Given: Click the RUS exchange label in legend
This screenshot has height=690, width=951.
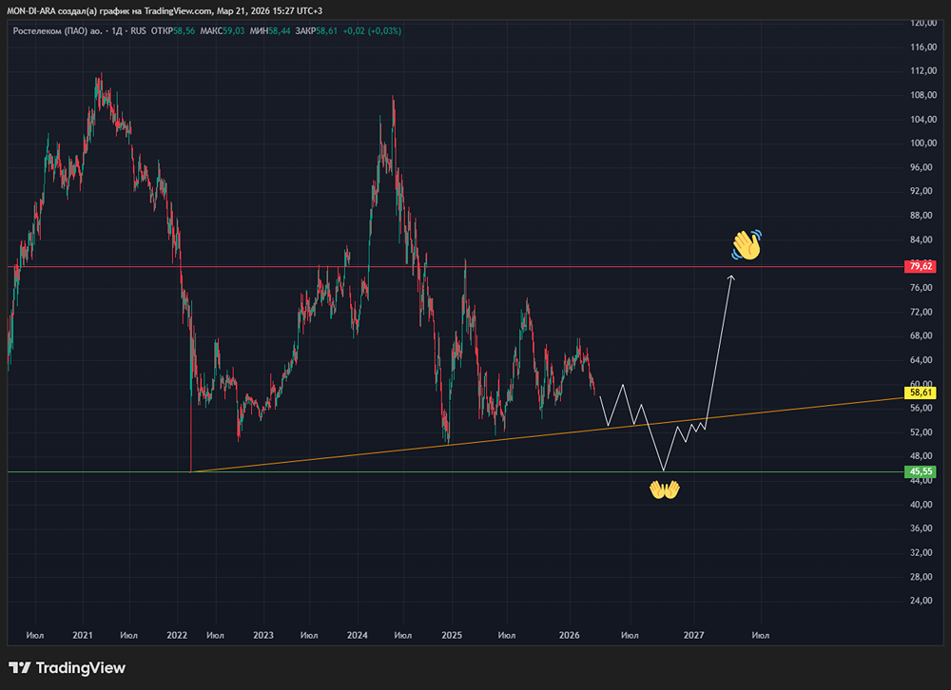Looking at the screenshot, I should 138,31.
